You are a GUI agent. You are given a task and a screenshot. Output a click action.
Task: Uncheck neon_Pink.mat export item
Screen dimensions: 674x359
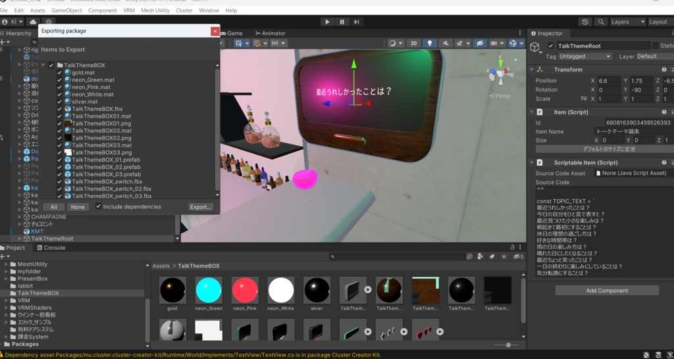[x=60, y=87]
